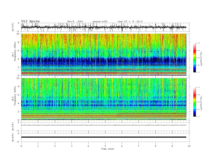The width and height of the screenshot is (213, 164).
Task: Click the ch.1 voltage waveform trace
Action: 104,27
